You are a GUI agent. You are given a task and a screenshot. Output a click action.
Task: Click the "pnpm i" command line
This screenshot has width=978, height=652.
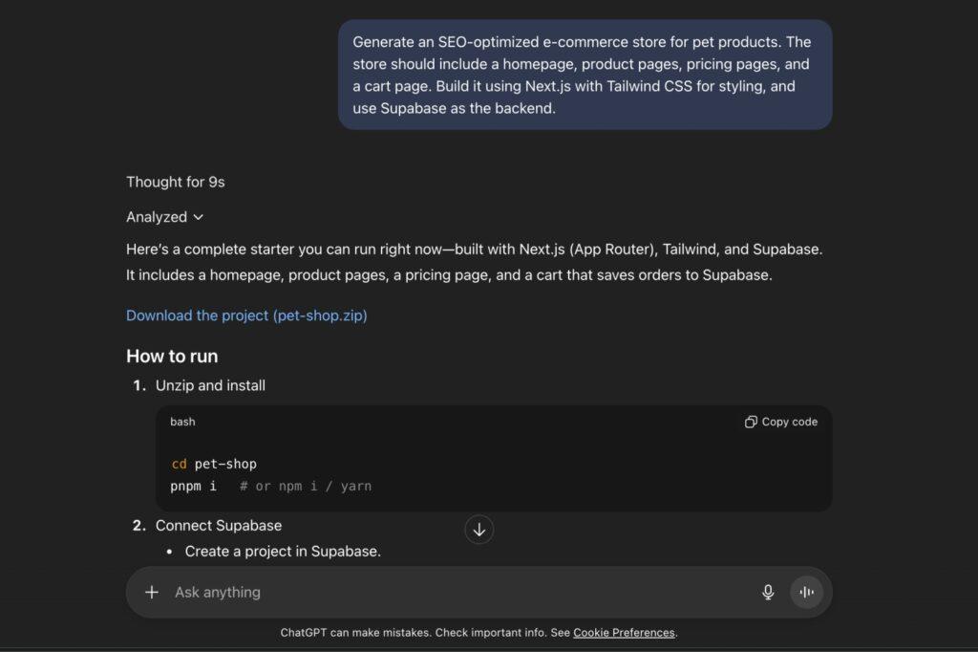coord(194,486)
